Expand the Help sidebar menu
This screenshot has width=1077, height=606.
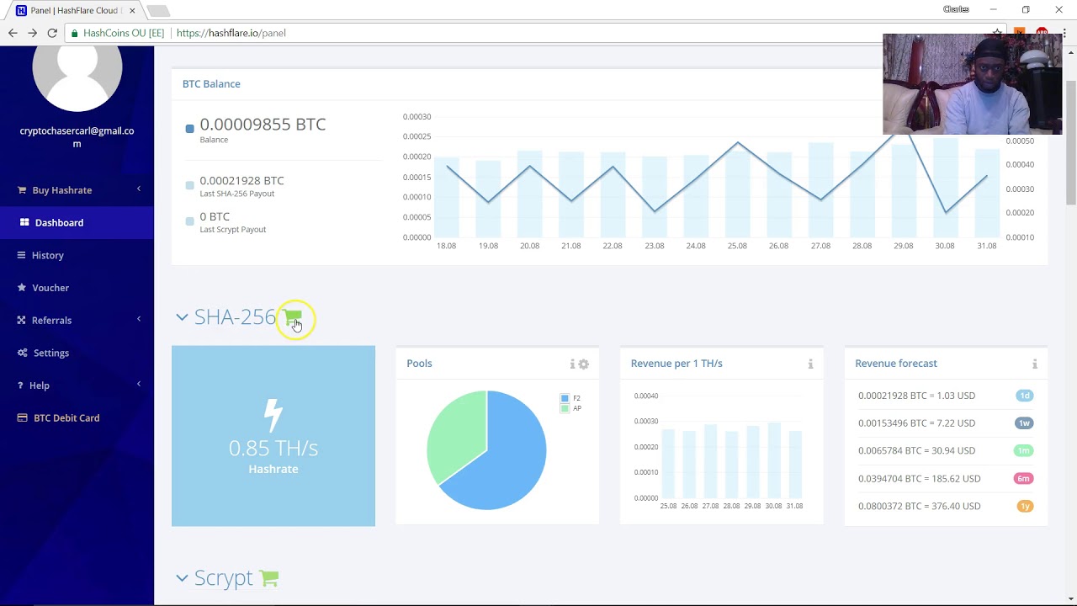[x=77, y=385]
